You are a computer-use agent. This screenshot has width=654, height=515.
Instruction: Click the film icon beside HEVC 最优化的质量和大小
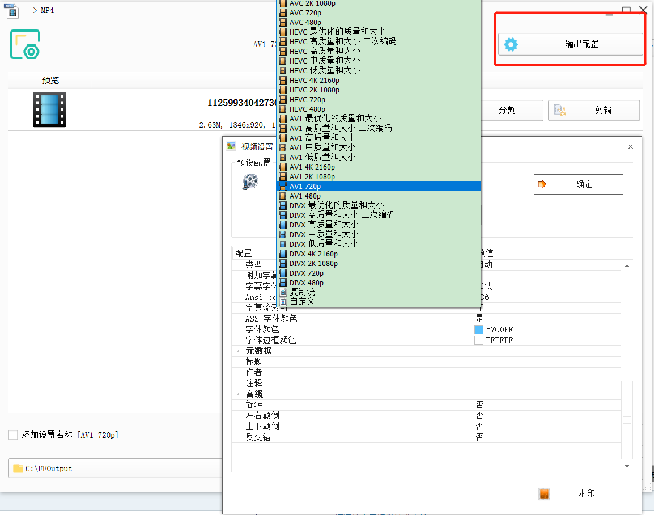click(283, 32)
